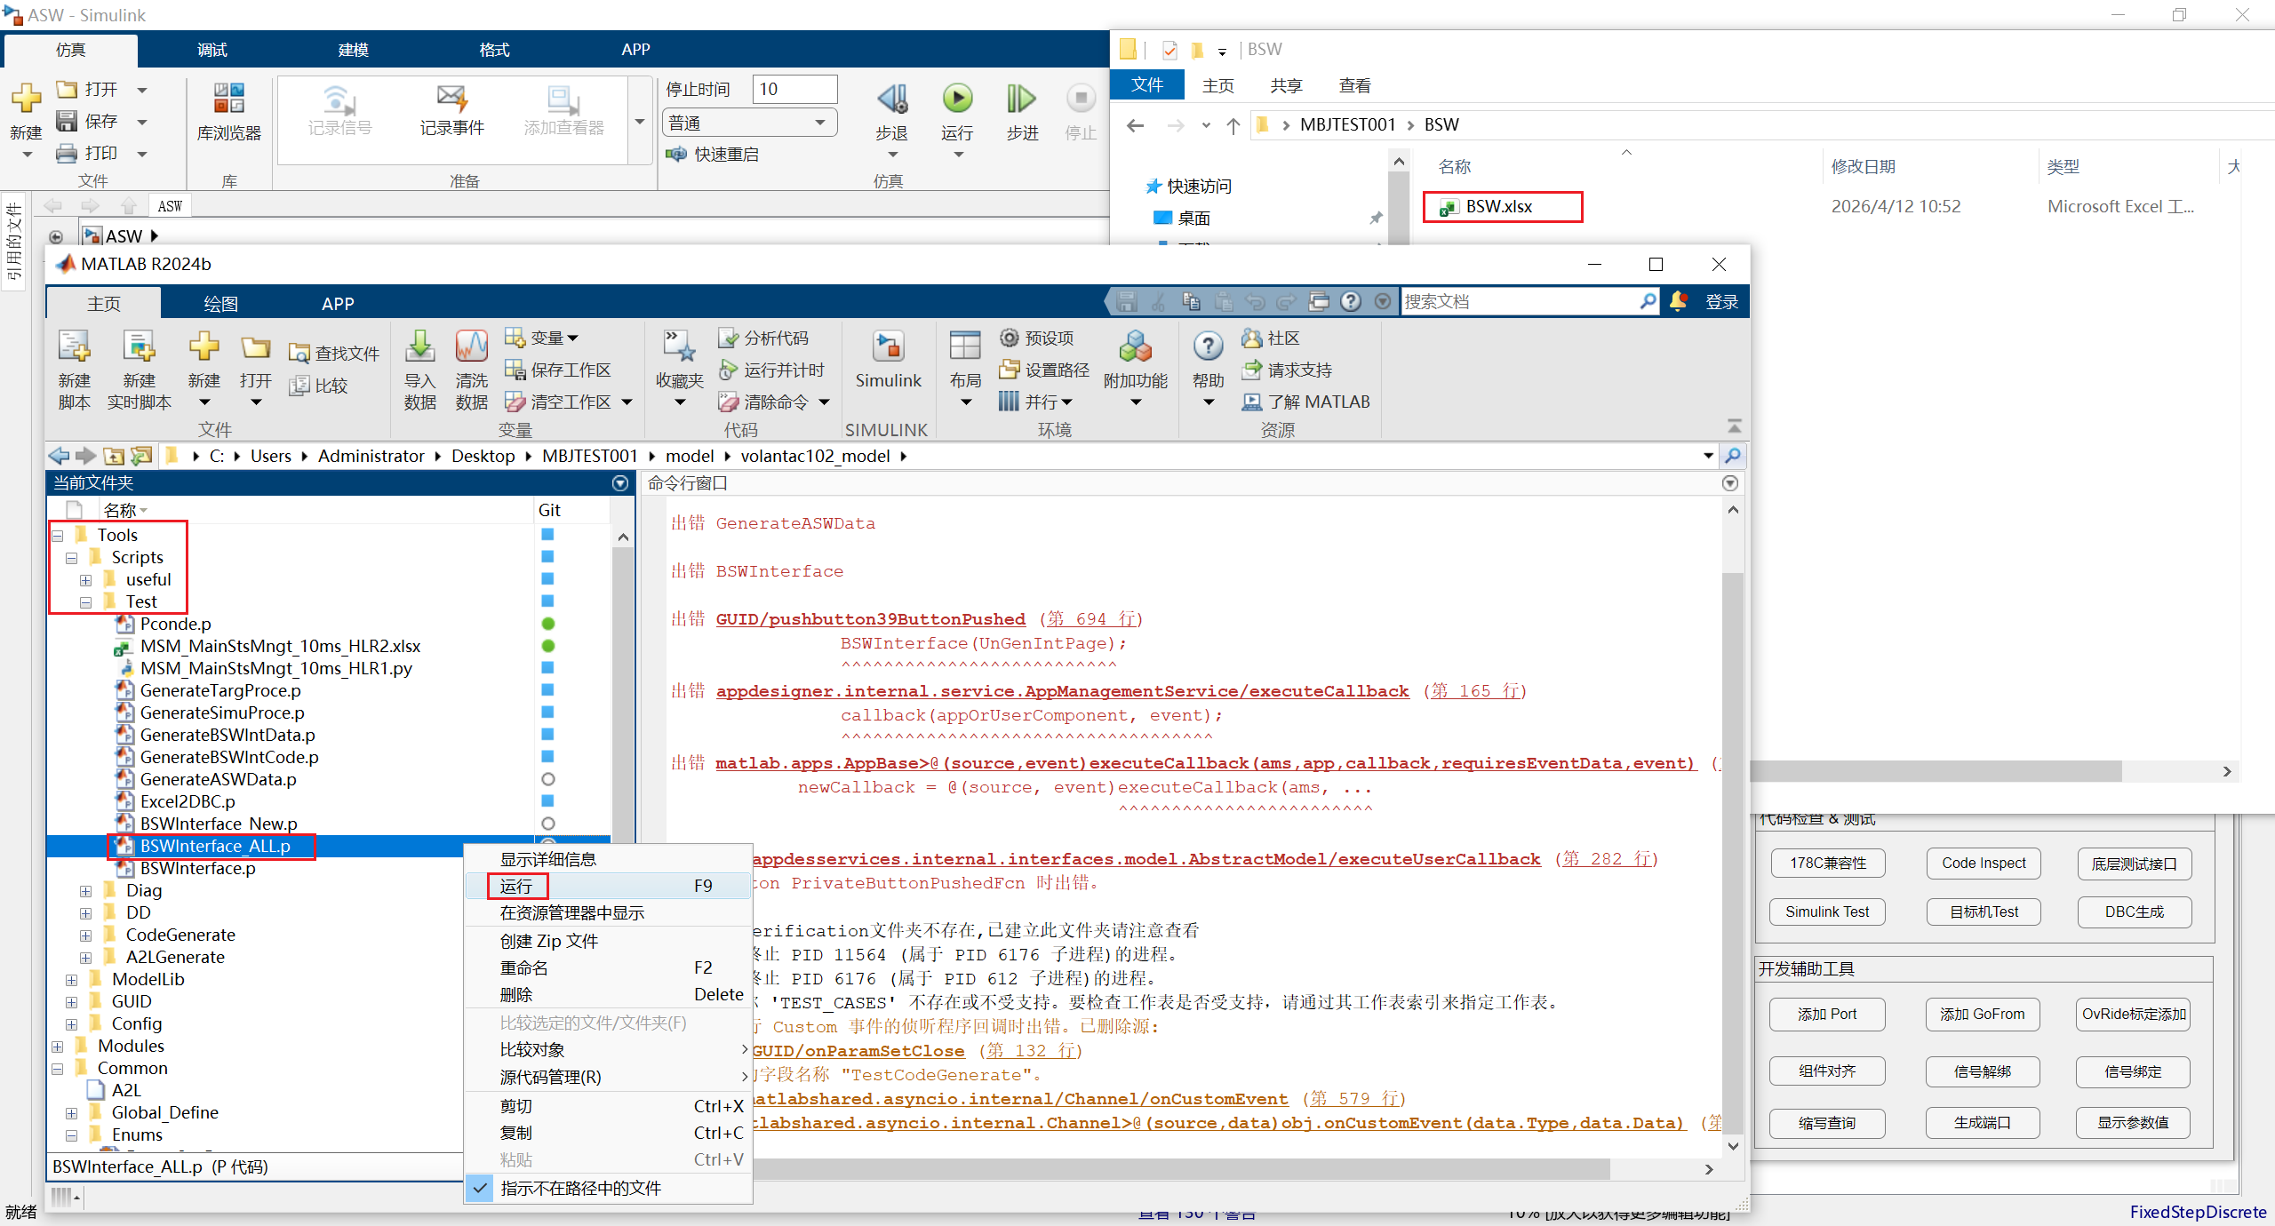Click the search magnifier in MATLAB address bar
This screenshot has width=2275, height=1226.
(1732, 457)
